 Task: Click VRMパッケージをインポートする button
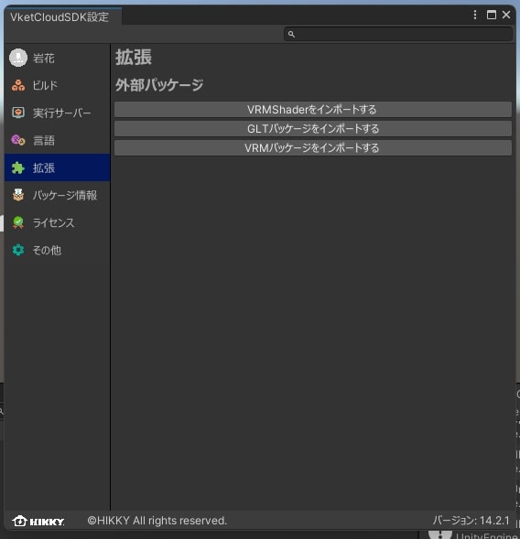click(313, 148)
